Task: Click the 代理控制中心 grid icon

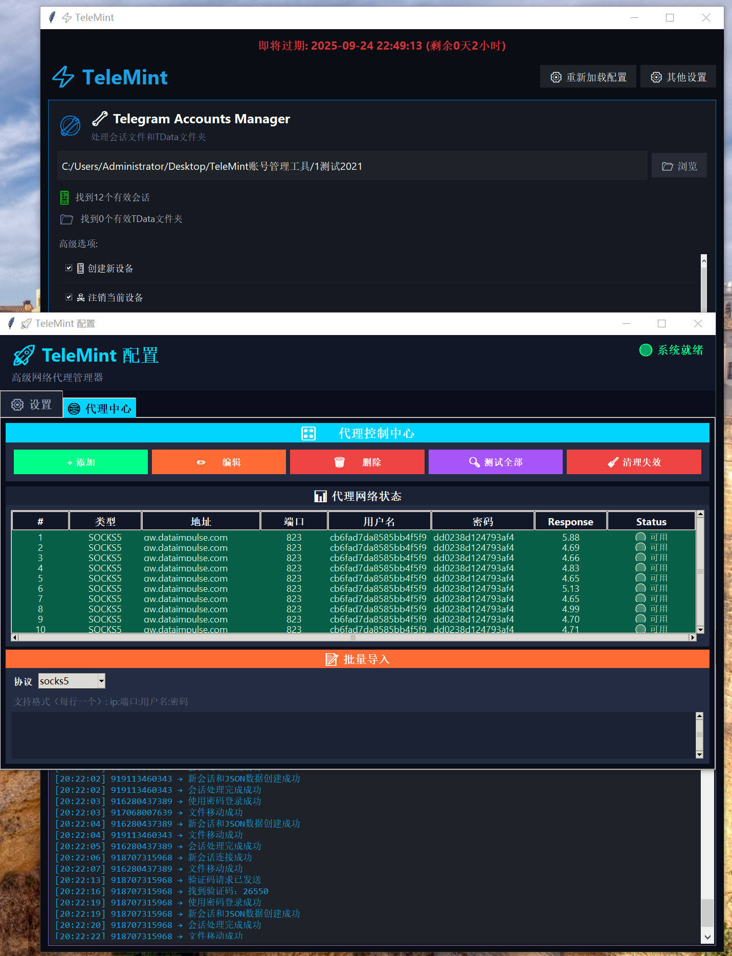Action: [x=308, y=433]
